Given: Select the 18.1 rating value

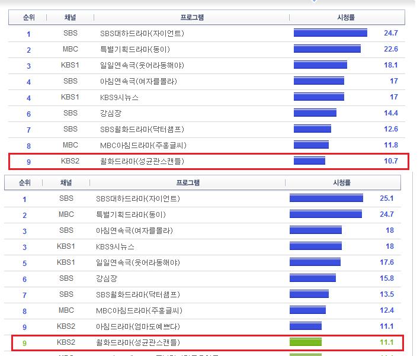Looking at the screenshot, I should (391, 65).
